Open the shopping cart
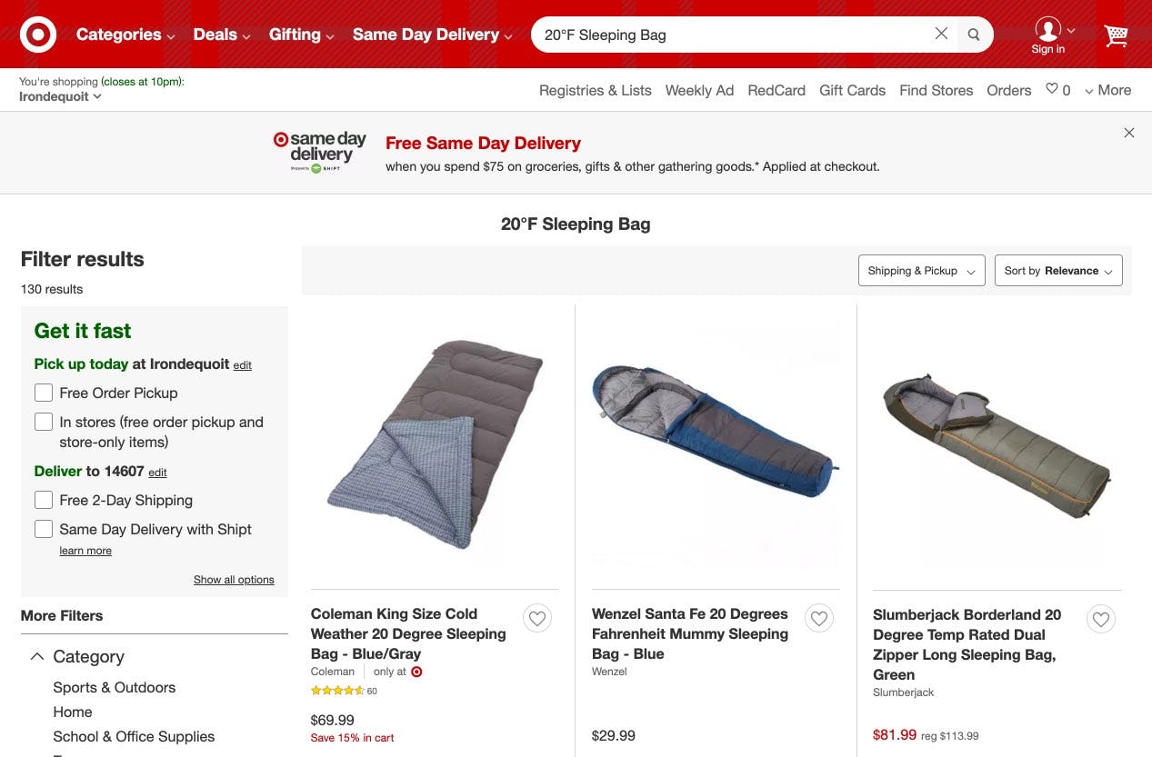The width and height of the screenshot is (1152, 757). (1116, 35)
